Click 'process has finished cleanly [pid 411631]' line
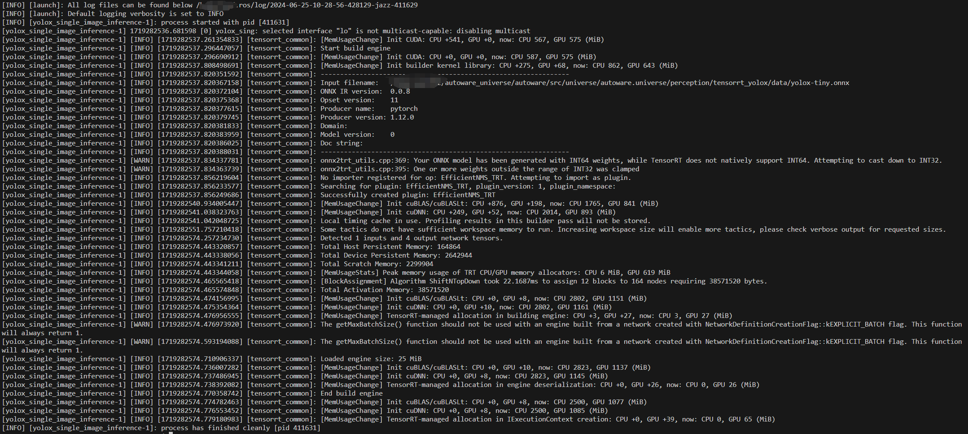968x434 pixels. click(162, 428)
